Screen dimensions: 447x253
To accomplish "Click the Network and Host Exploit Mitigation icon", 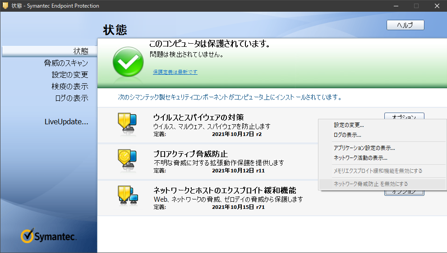I will click(128, 195).
